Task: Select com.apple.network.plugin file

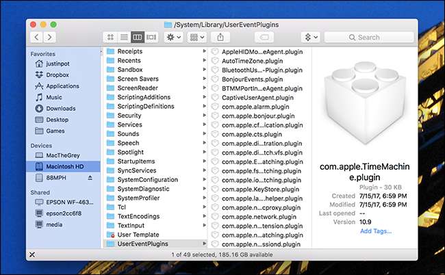Action: coord(259,217)
